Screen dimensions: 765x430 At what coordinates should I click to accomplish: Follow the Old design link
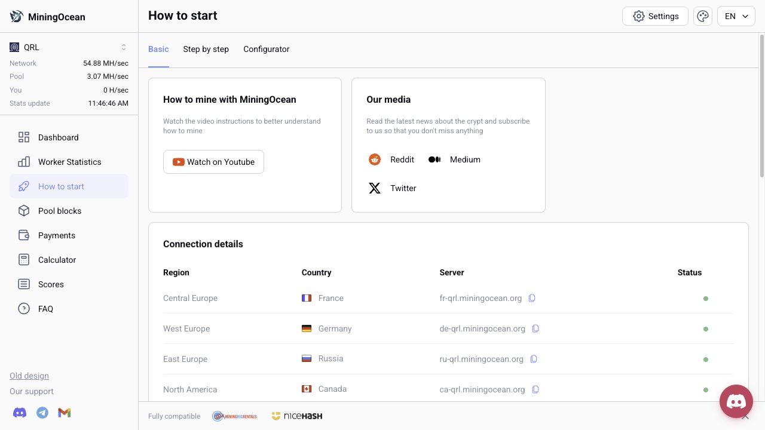[x=29, y=376]
